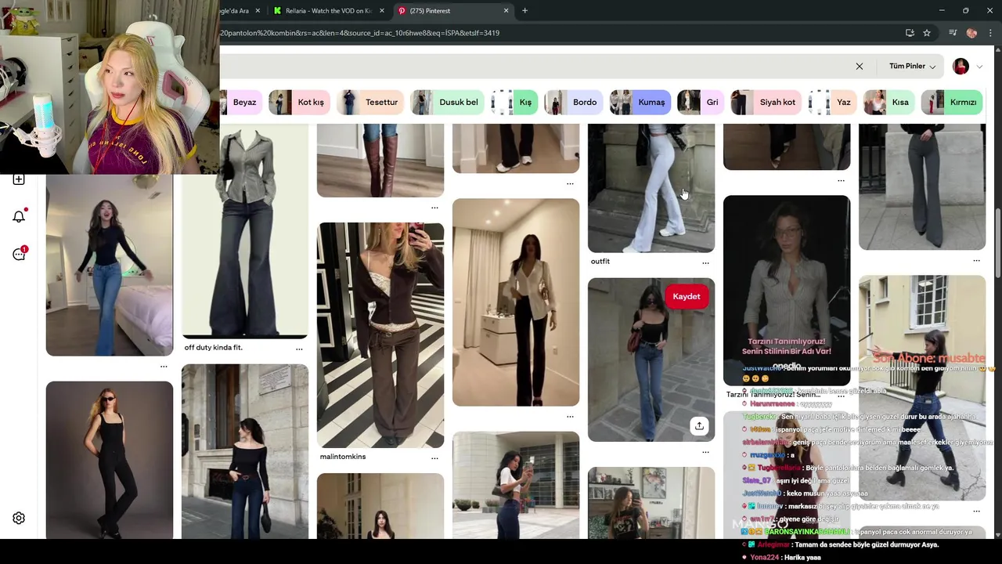Switch to Rellaria Watch the VOD tab

coord(329,11)
